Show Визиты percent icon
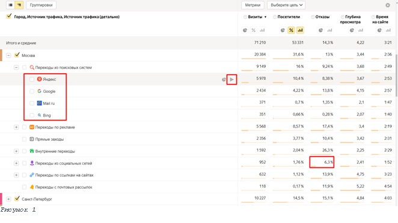Viewport: 398px width, 223px height. click(x=253, y=31)
